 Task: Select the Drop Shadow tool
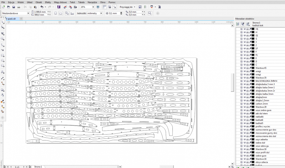pos(2,90)
